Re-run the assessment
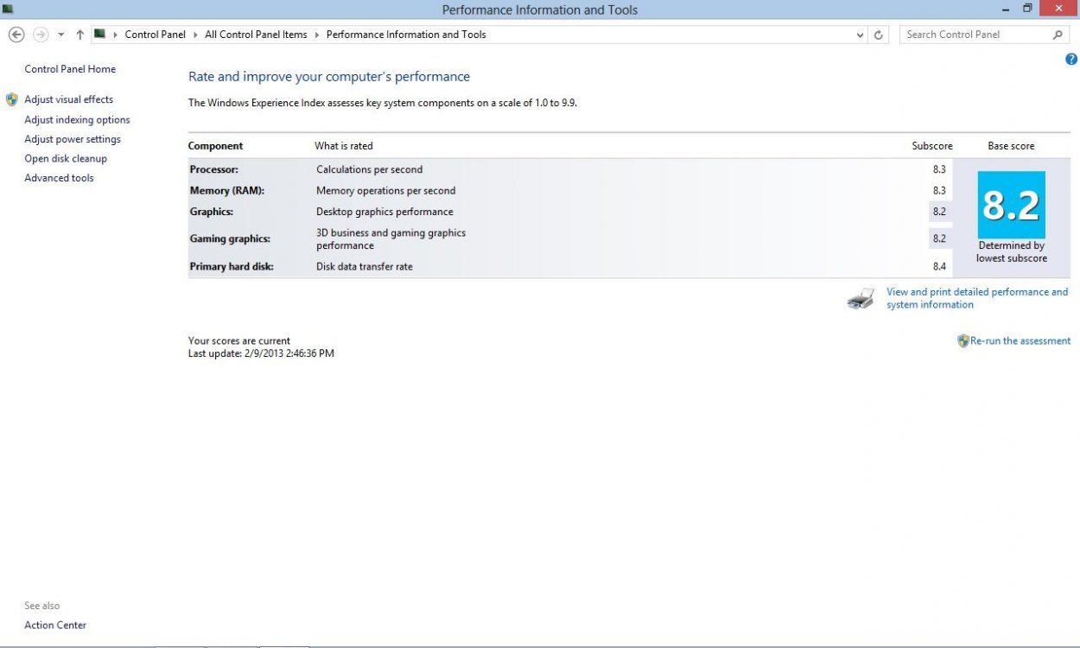Image resolution: width=1080 pixels, height=648 pixels. tap(1020, 341)
